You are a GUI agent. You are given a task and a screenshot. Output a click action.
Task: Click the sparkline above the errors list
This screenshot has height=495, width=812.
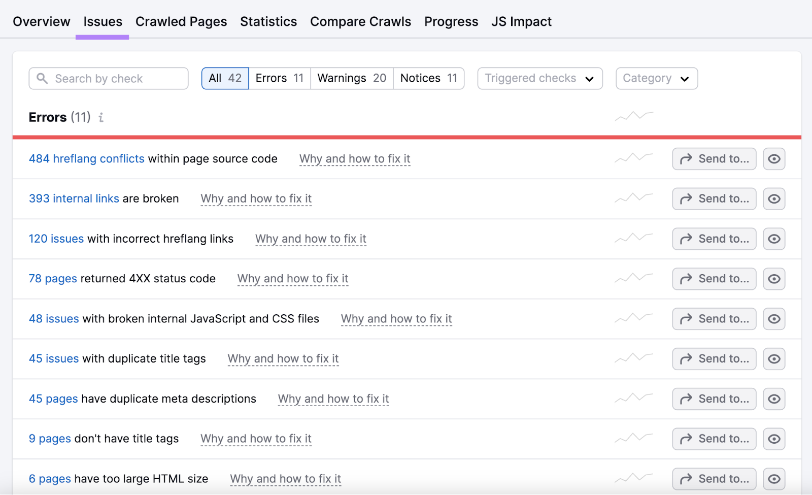[633, 116]
